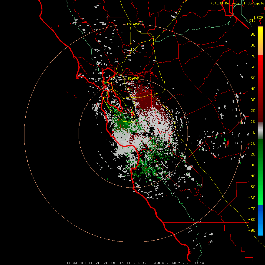
Task: Click the -10 scale label
Action: coord(252,143)
